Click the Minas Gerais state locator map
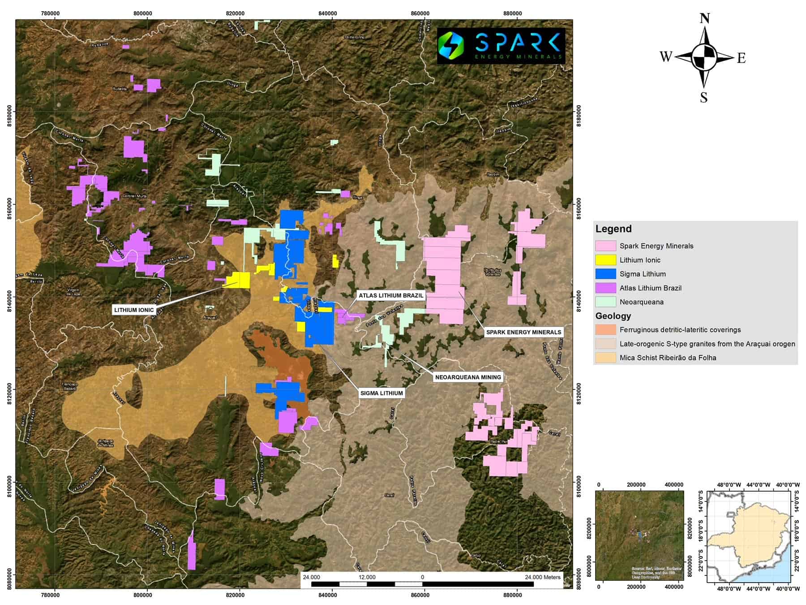Viewport: 806px width, 605px height. (x=749, y=536)
